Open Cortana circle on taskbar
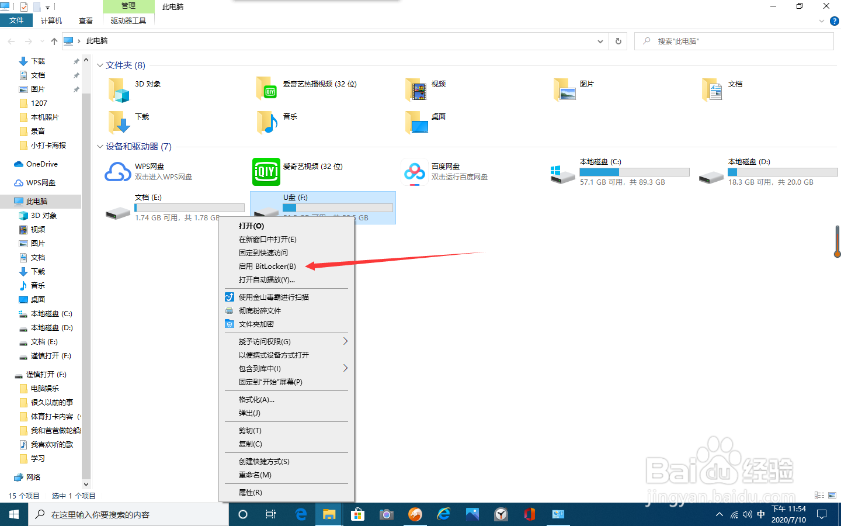This screenshot has width=841, height=526. (x=243, y=514)
